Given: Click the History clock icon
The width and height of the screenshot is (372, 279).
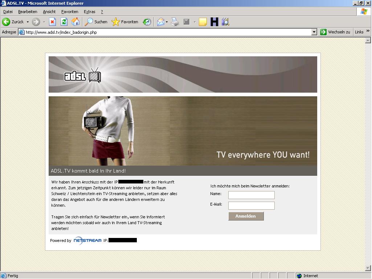Looking at the screenshot, I should (x=147, y=22).
